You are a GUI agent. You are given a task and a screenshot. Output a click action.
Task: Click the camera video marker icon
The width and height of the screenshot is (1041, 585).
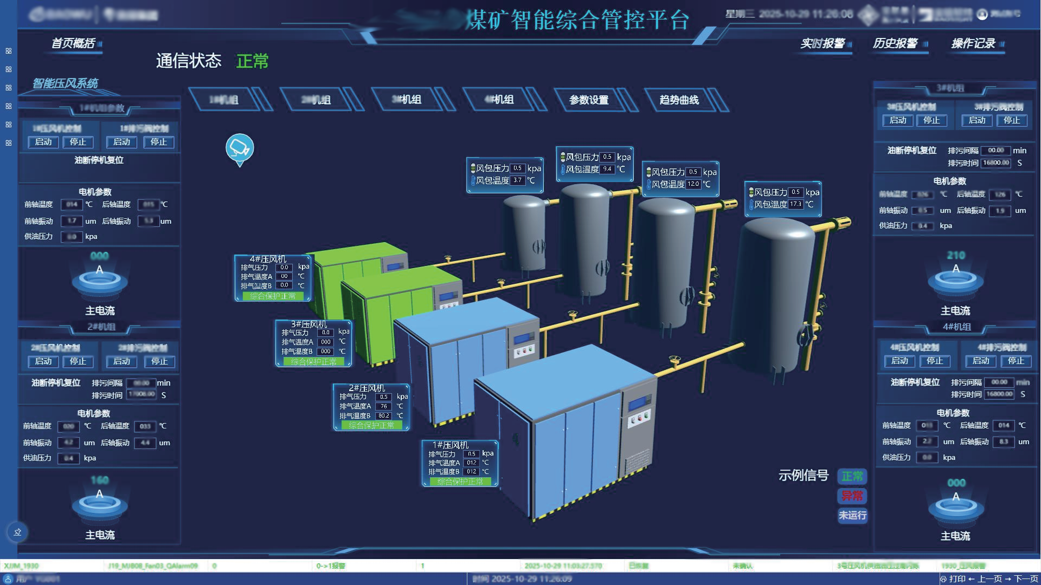click(239, 147)
